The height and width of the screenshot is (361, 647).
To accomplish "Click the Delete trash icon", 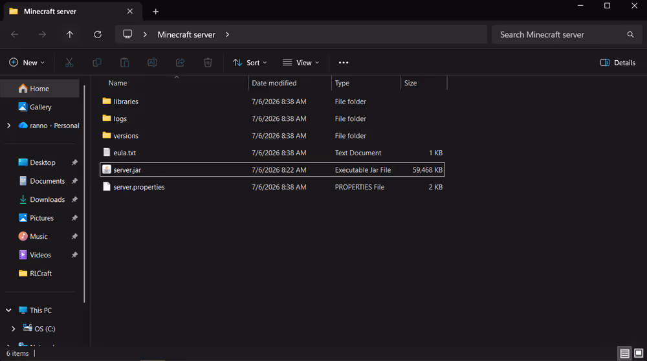I will (208, 63).
